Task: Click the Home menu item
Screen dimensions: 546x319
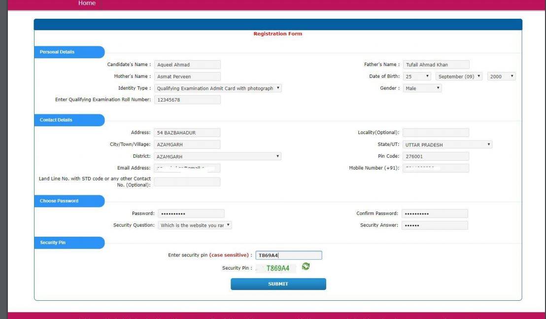Action: pos(87,3)
